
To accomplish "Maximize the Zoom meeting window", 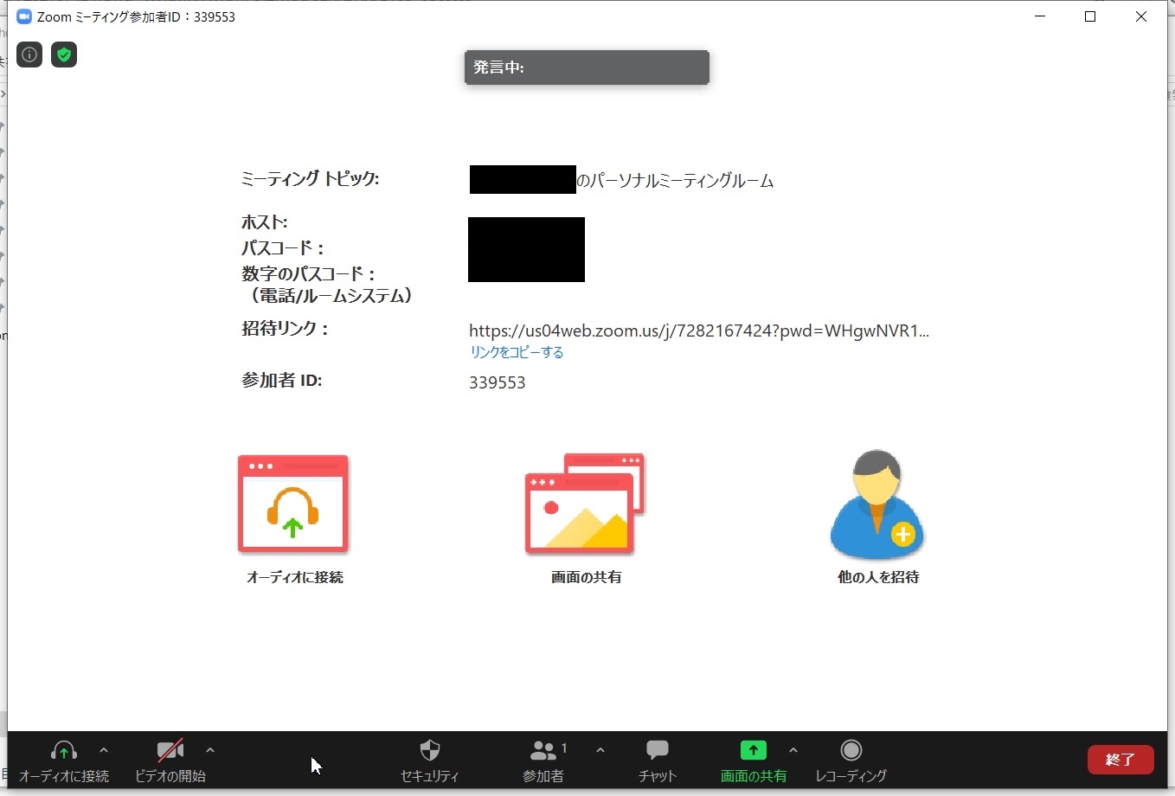I will tap(1090, 16).
